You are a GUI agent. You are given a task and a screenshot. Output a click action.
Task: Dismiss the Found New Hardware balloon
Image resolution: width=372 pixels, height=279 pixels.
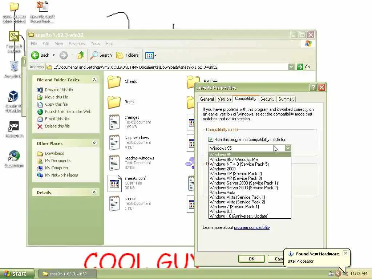tap(345, 253)
